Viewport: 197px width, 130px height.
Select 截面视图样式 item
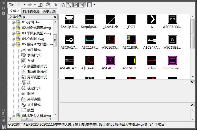point(37,72)
